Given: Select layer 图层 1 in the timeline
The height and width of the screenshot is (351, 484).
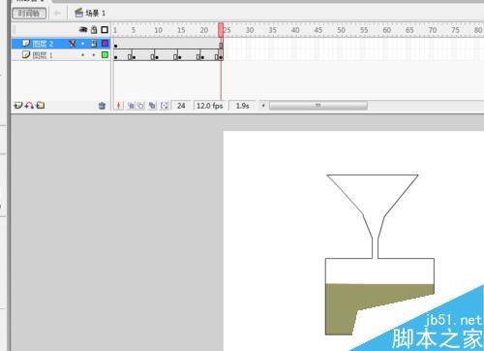Looking at the screenshot, I should click(x=61, y=55).
